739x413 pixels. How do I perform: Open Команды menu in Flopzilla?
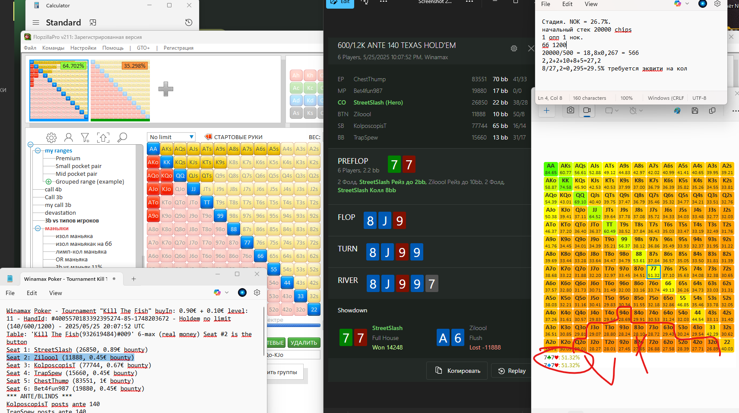click(53, 48)
